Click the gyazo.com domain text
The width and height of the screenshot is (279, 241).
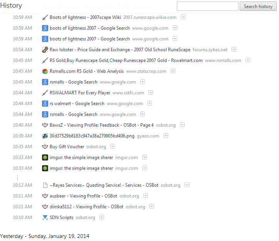coord(148,136)
